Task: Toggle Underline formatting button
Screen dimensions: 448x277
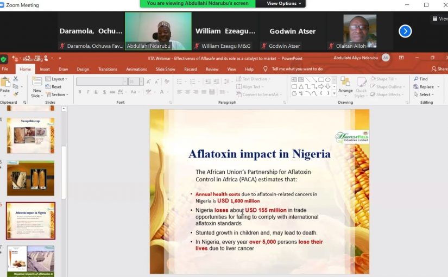Action: 95,92
